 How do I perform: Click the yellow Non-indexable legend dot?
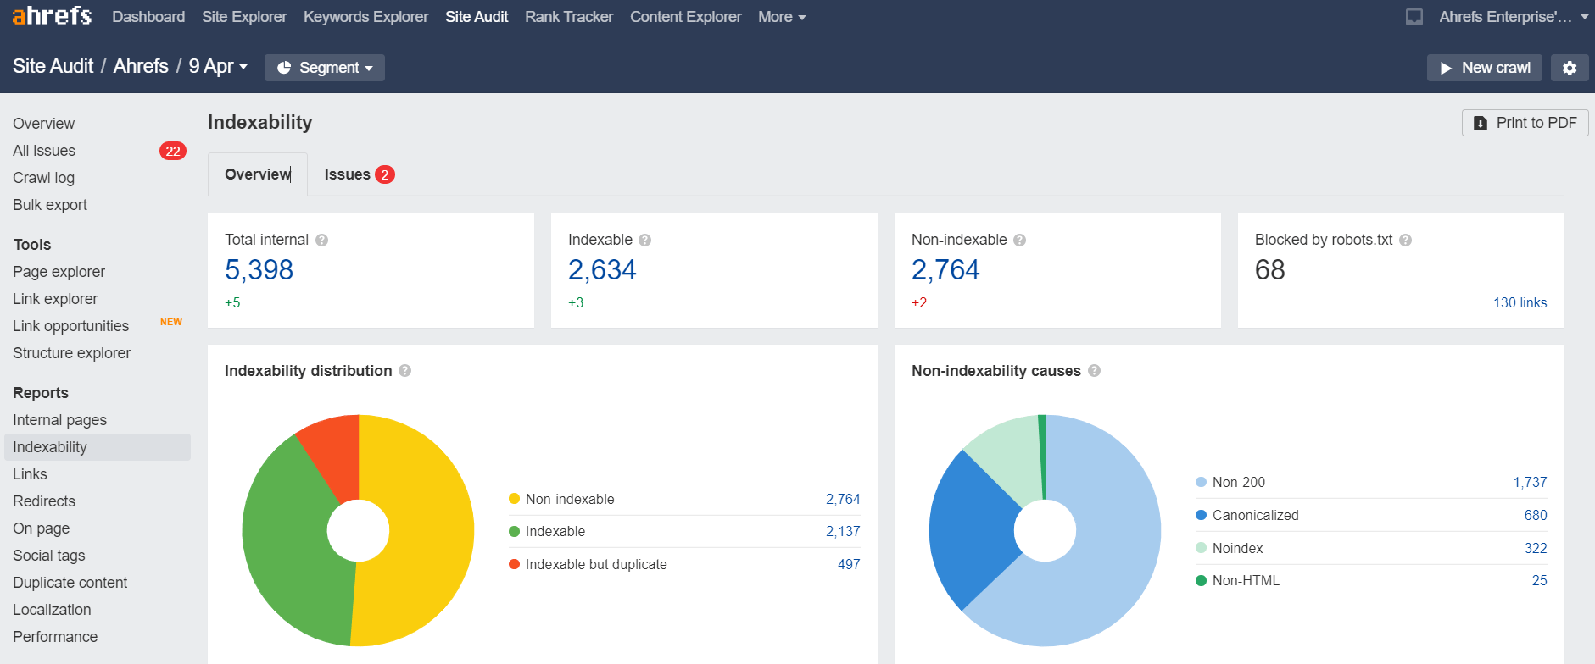(x=514, y=499)
